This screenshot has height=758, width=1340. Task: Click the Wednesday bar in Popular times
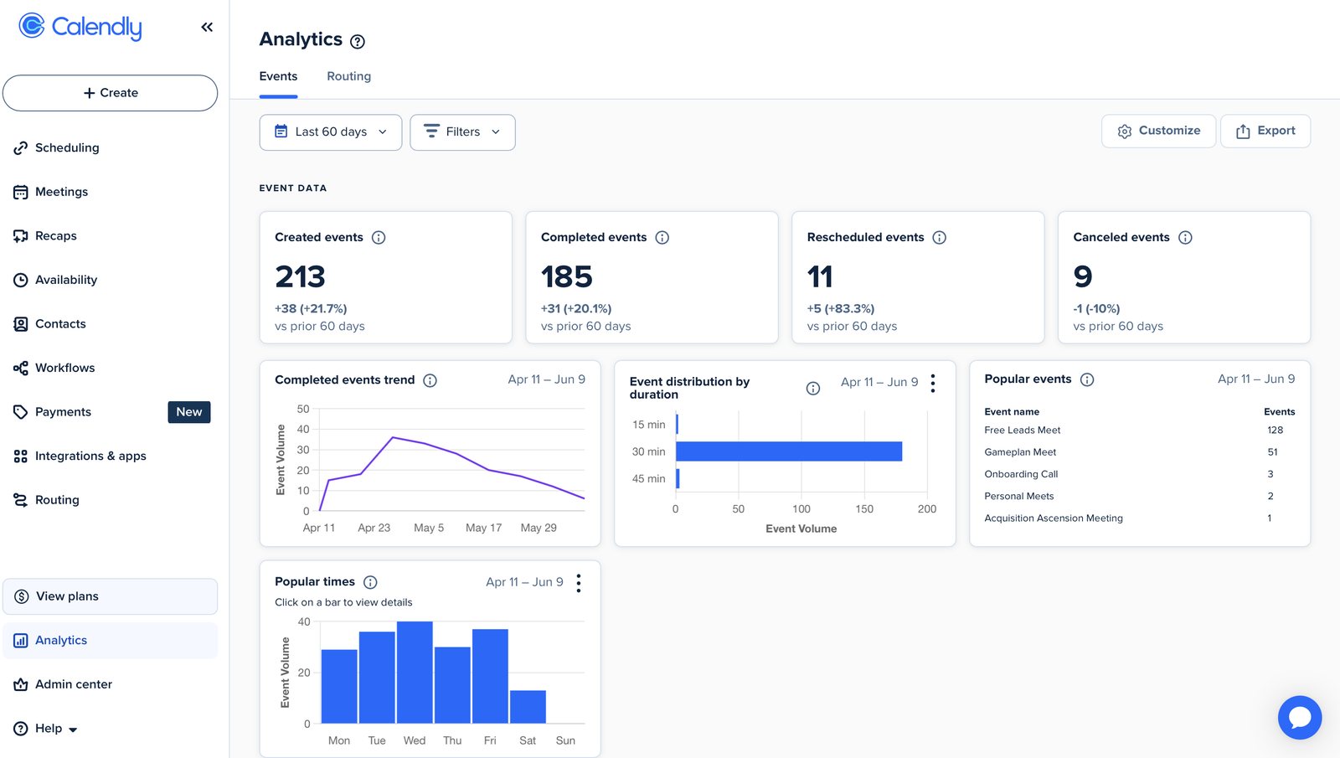coord(415,673)
